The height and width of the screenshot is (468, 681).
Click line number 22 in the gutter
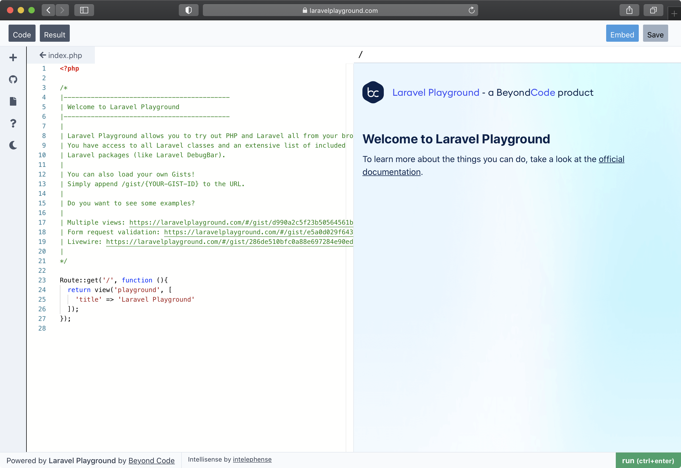pyautogui.click(x=42, y=270)
